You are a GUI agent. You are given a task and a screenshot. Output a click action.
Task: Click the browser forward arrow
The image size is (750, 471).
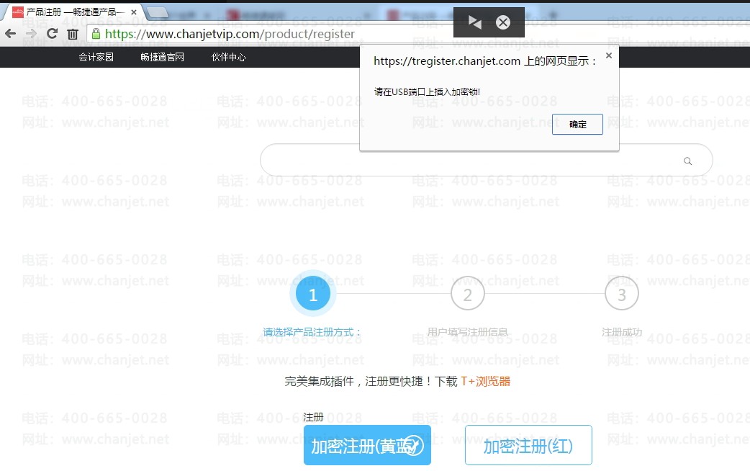[x=31, y=34]
